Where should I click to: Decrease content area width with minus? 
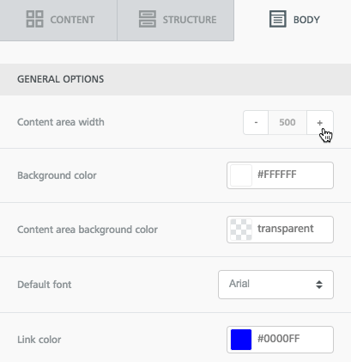[x=256, y=123]
